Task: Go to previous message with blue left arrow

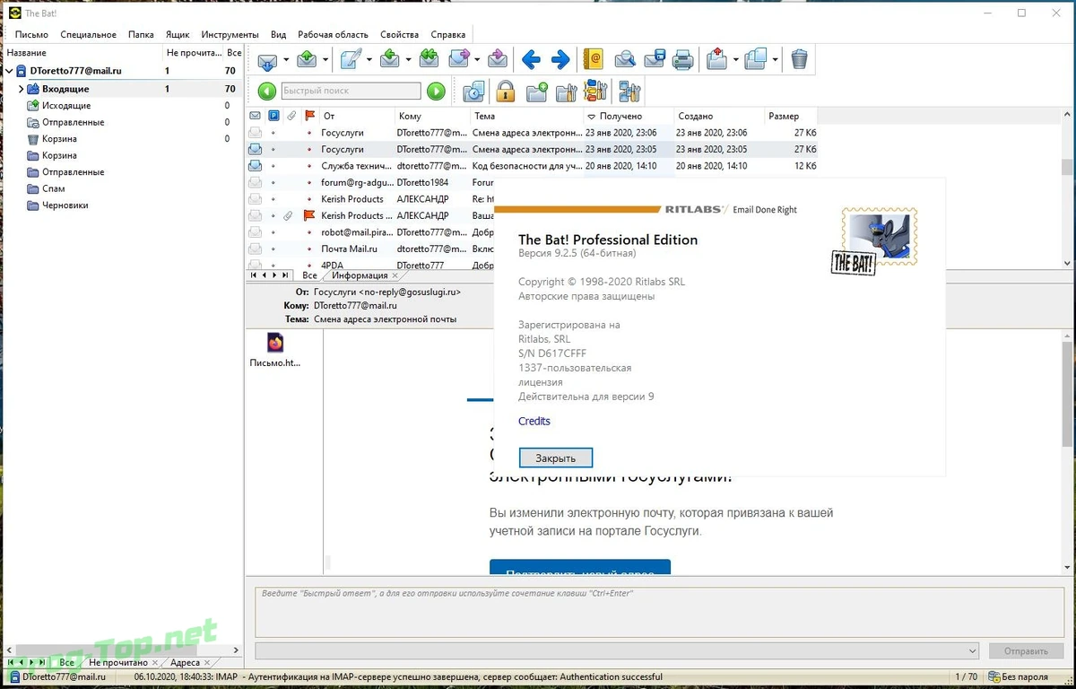Action: [531, 60]
